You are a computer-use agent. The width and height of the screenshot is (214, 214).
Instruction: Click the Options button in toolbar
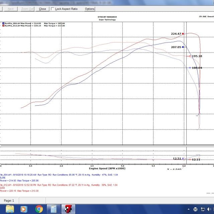point(90,9)
